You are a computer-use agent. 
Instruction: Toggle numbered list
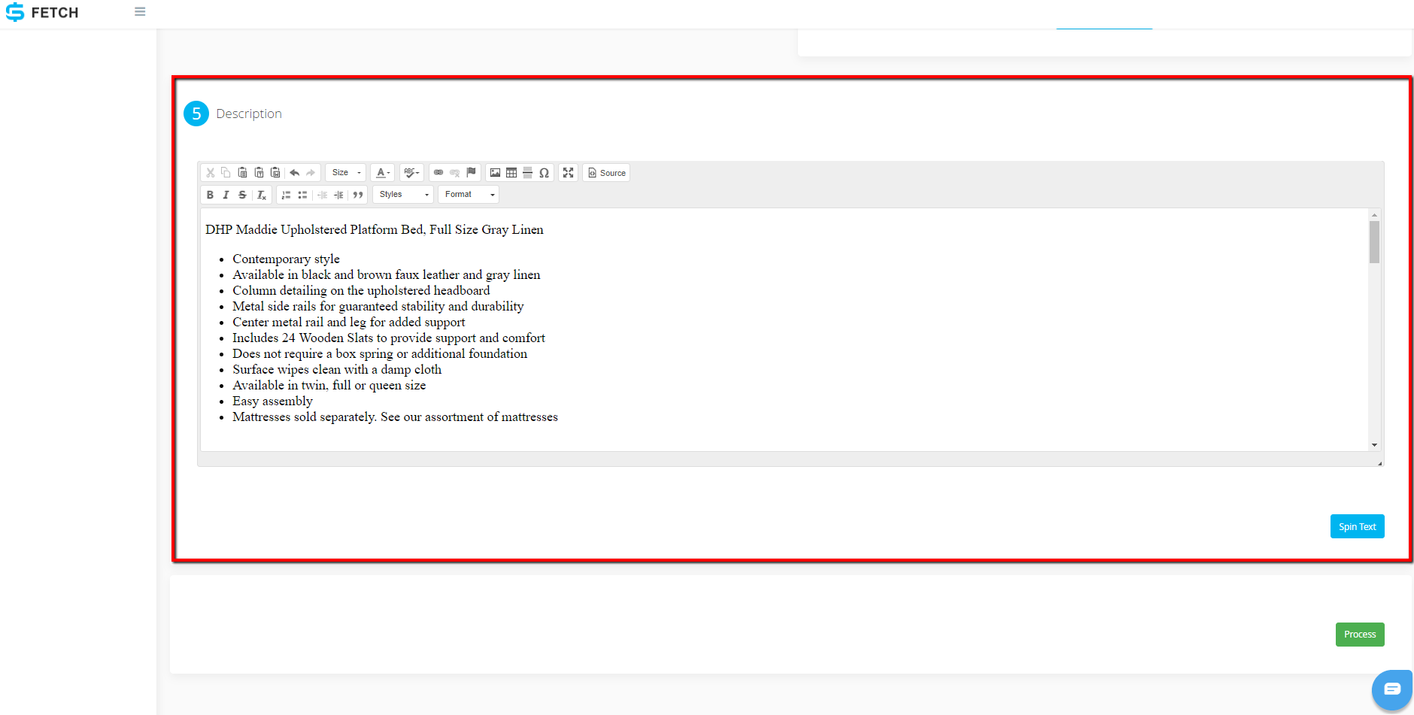coord(286,195)
